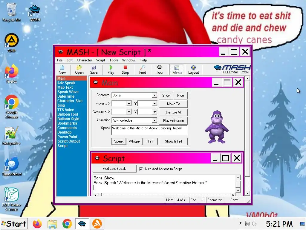Click the Show & Tell button
306x230 pixels.
click(174, 141)
